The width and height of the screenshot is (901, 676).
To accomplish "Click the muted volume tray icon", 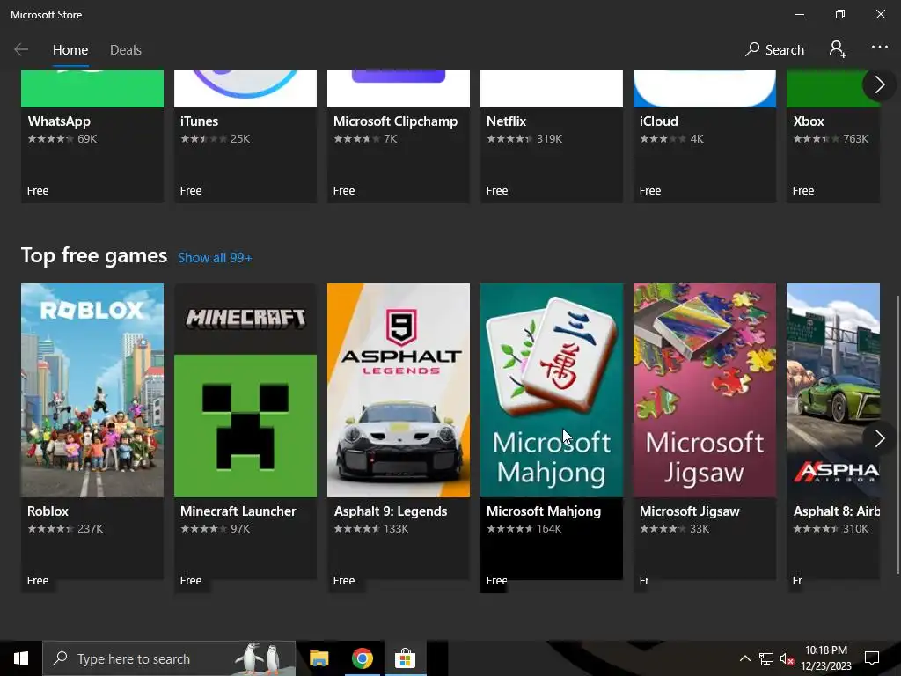I will coord(787,658).
